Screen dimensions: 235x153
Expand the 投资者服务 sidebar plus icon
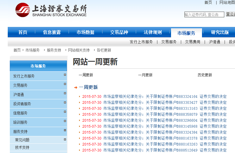pos(65,103)
